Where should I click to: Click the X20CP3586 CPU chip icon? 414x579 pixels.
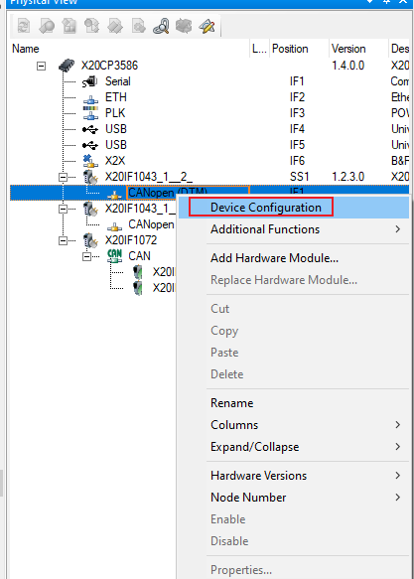click(67, 66)
